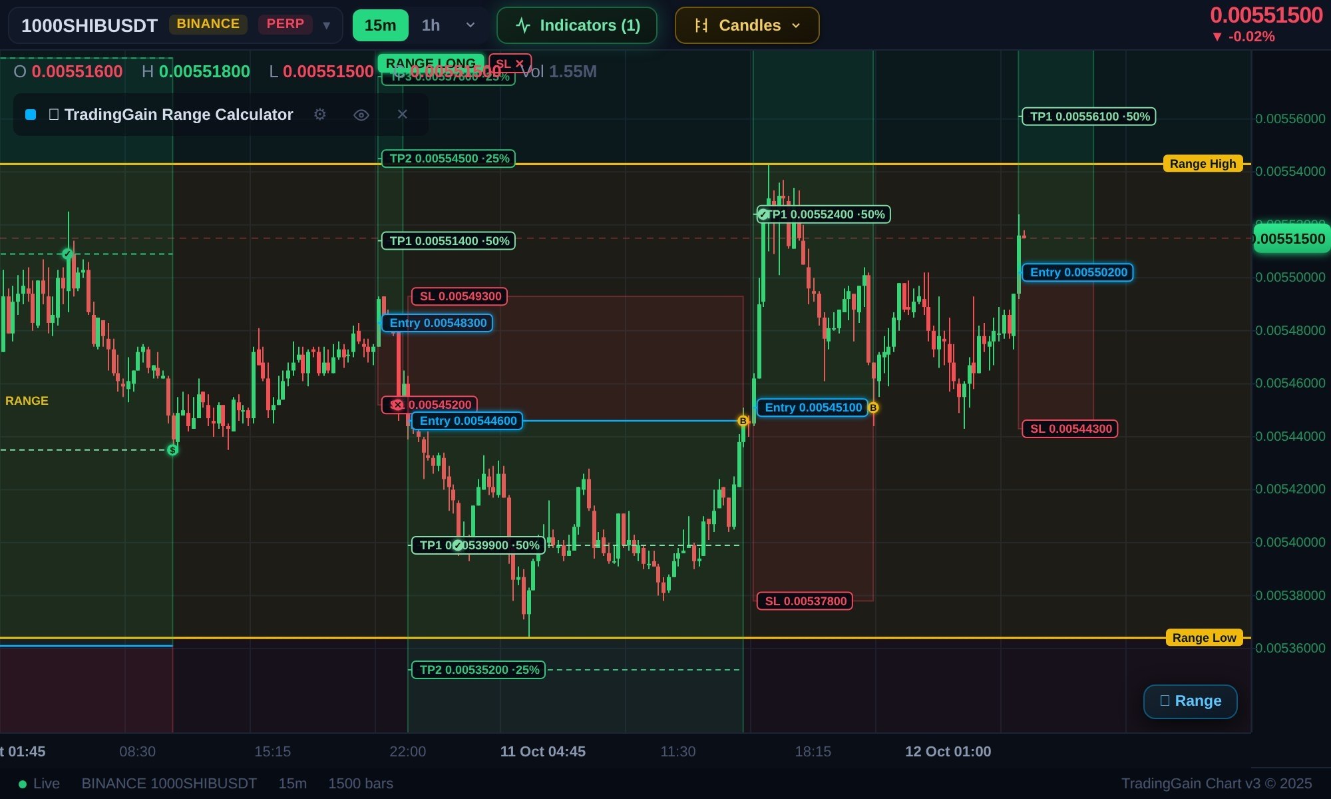Viewport: 1331px width, 799px height.
Task: Select the SL 0.00549300 label
Action: coord(460,296)
